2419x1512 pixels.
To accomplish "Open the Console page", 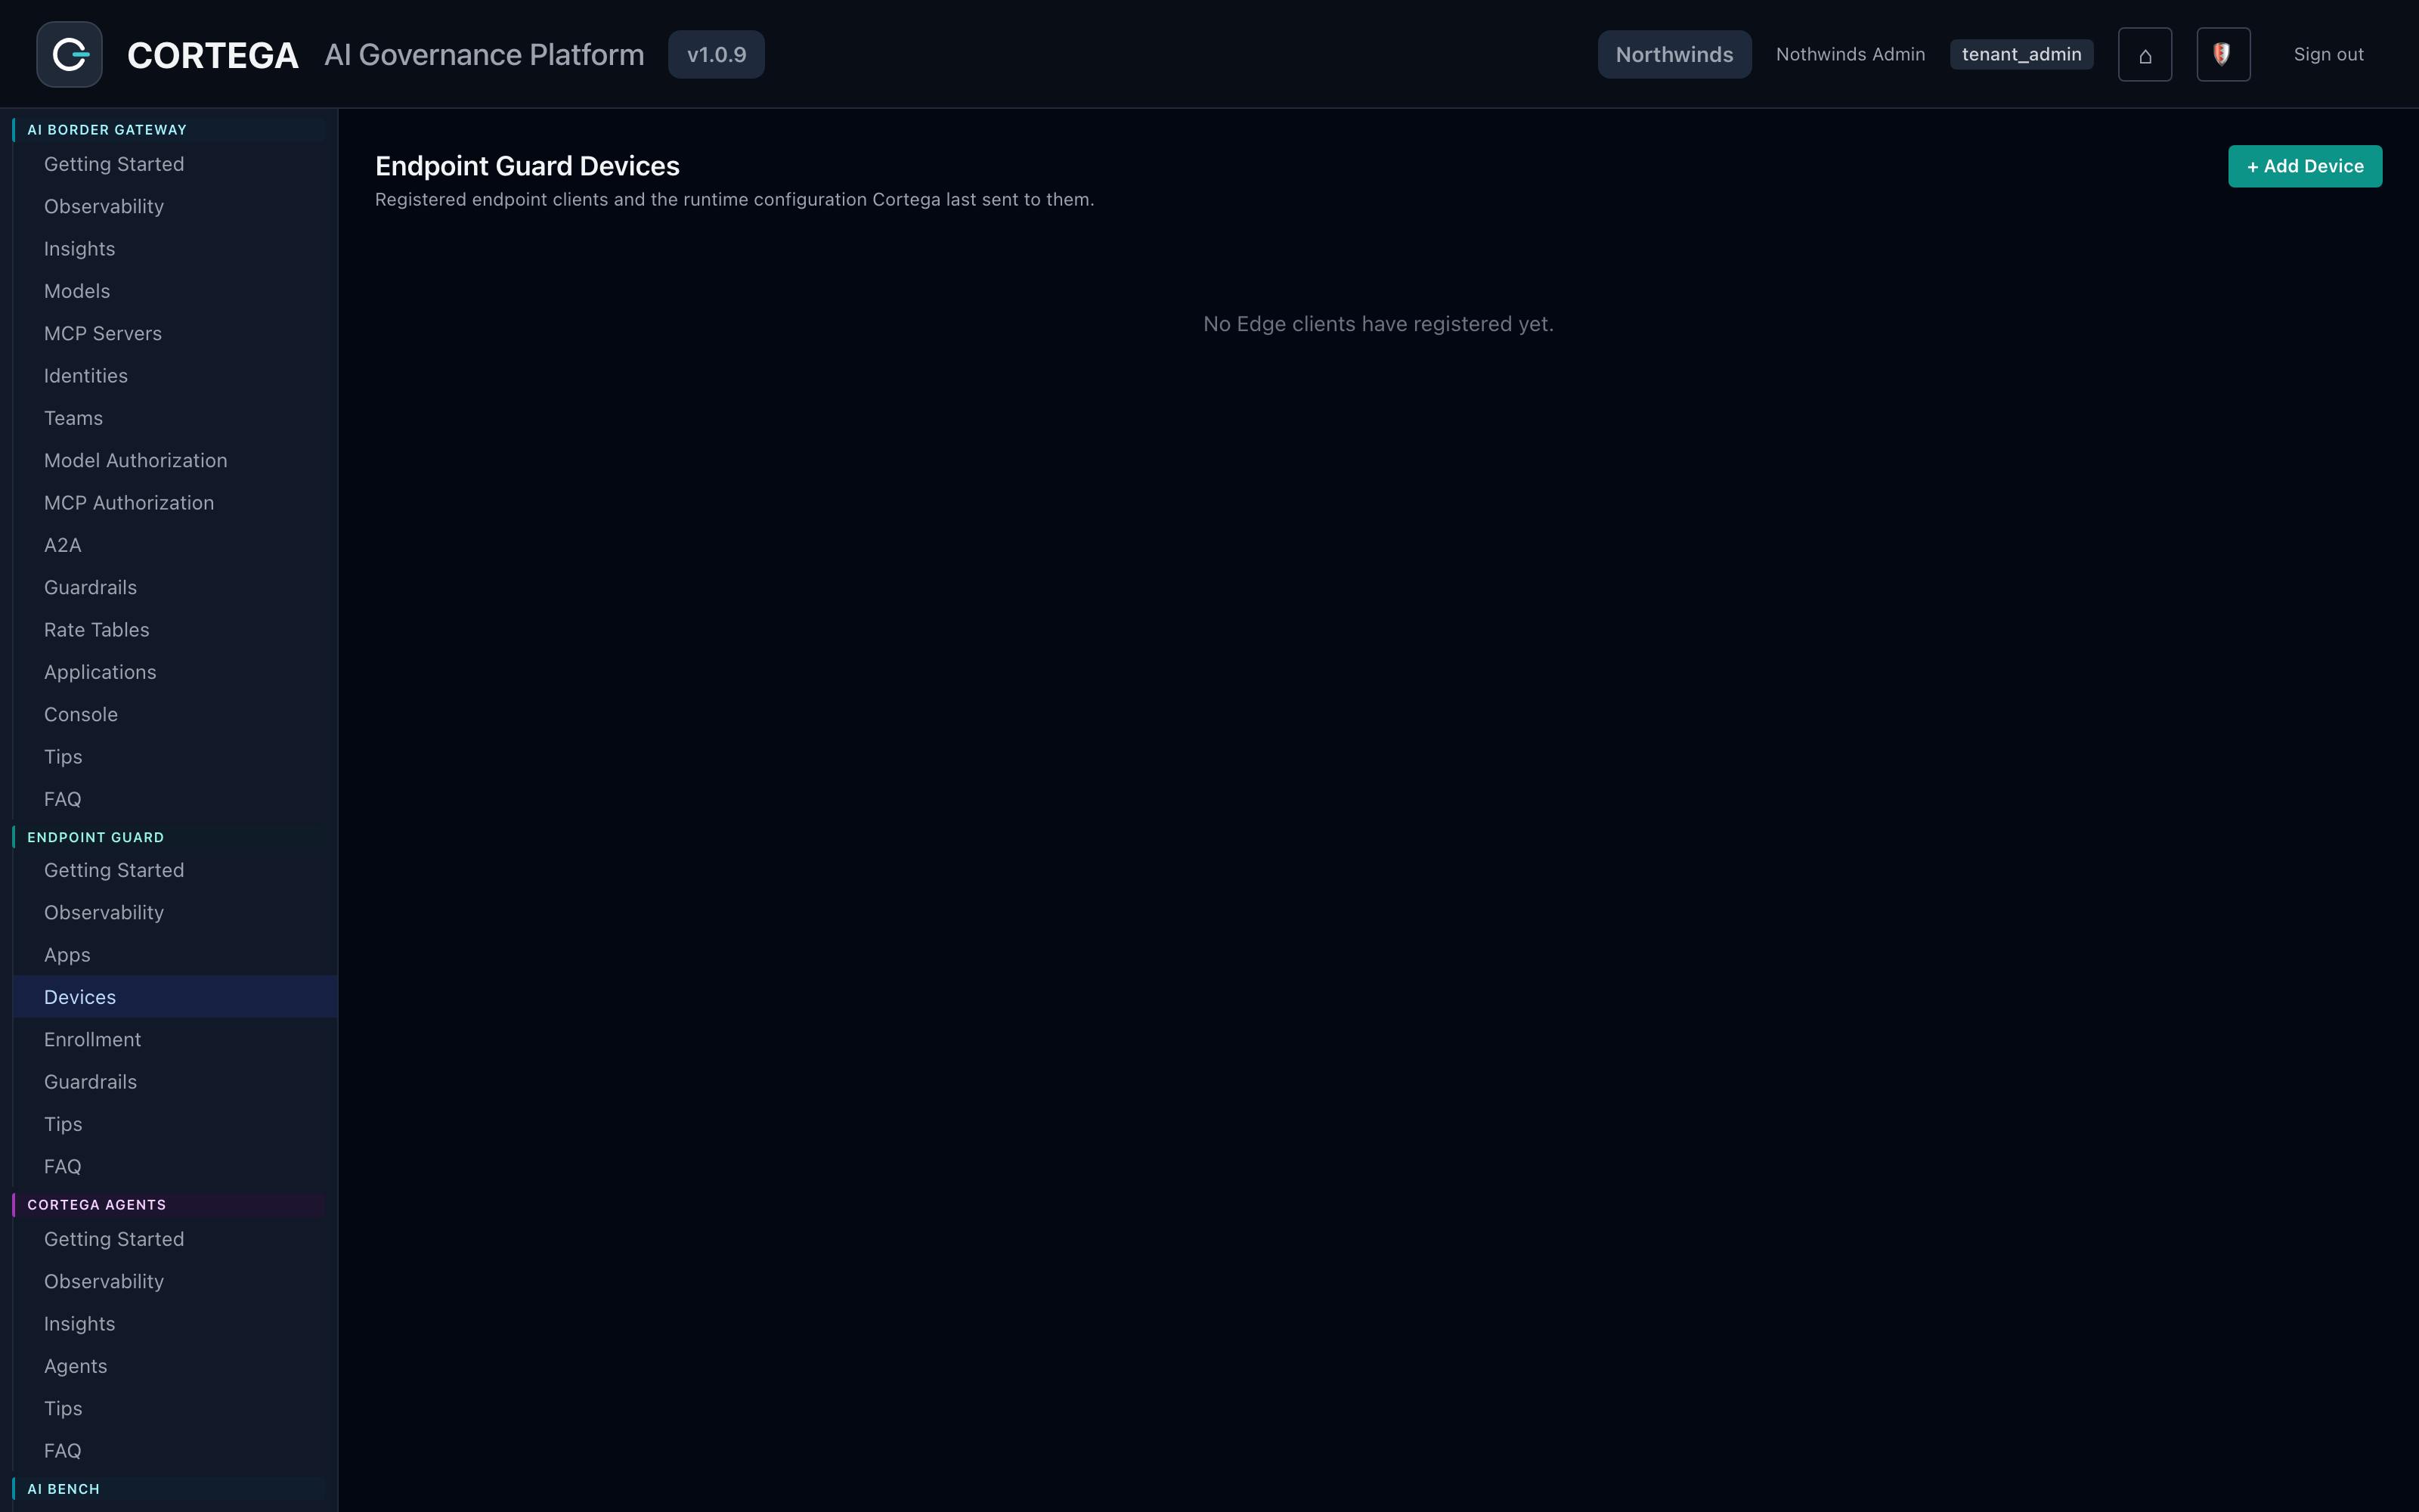I will click(x=175, y=714).
